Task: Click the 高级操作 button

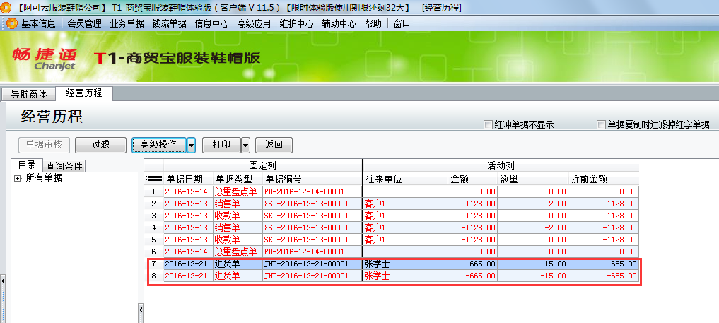Action: pos(158,145)
